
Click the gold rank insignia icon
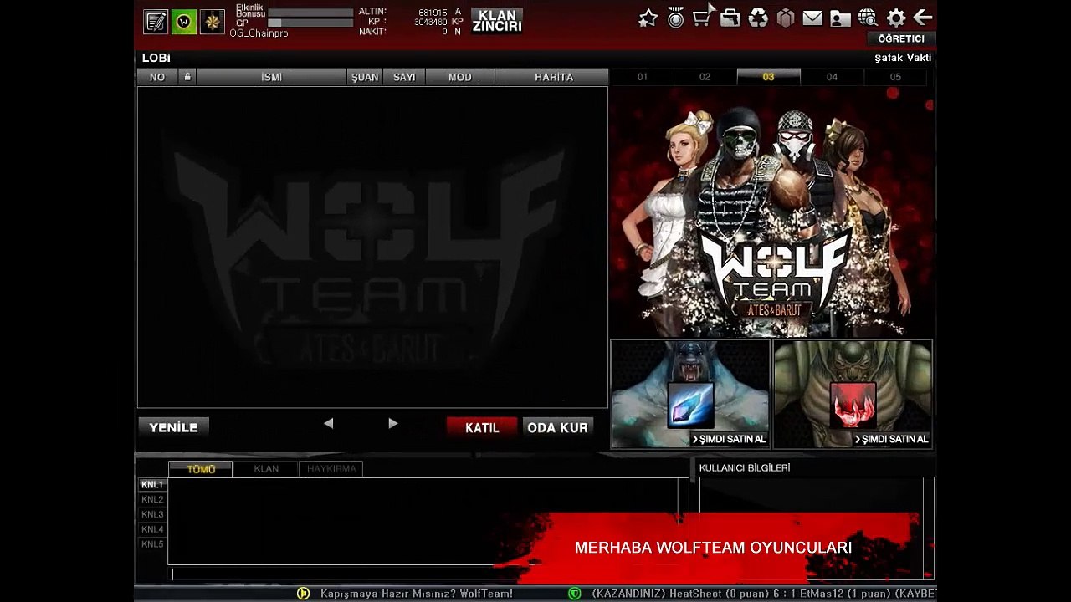(x=213, y=22)
